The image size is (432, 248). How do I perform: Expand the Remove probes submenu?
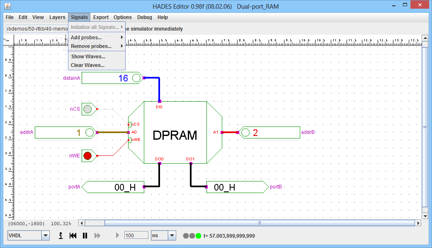click(x=97, y=46)
